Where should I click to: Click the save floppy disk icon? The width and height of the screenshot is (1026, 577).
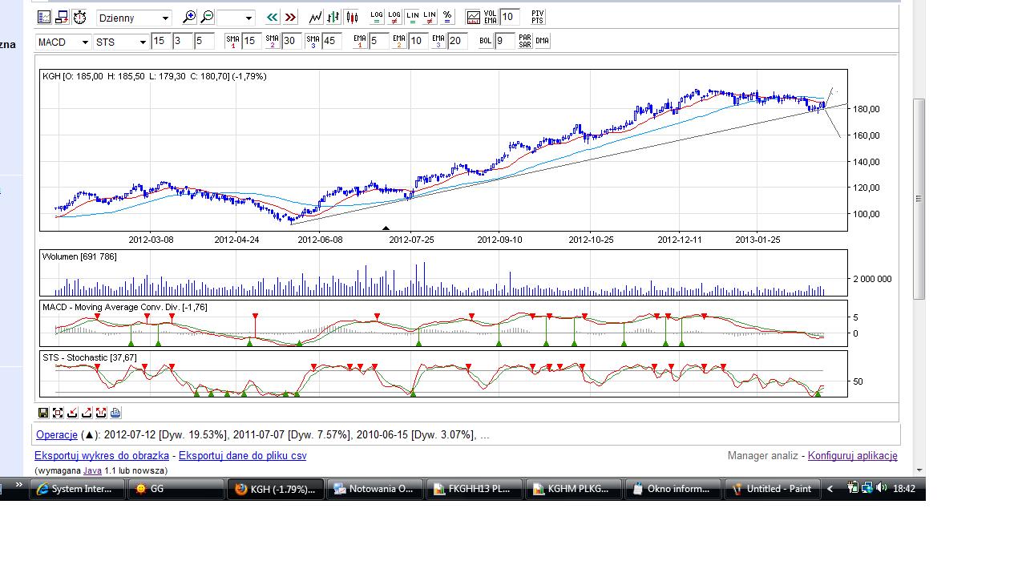point(43,413)
